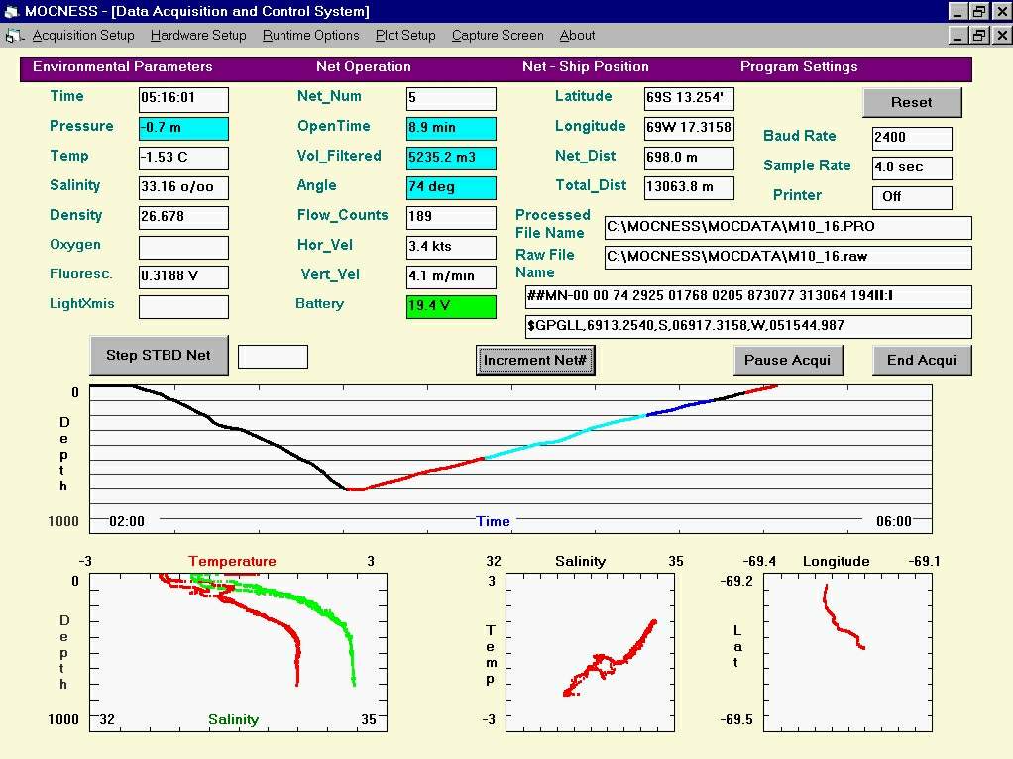This screenshot has width=1013, height=759.
Task: Click the Sample Rate field 4.0 sec
Action: pyautogui.click(x=912, y=167)
